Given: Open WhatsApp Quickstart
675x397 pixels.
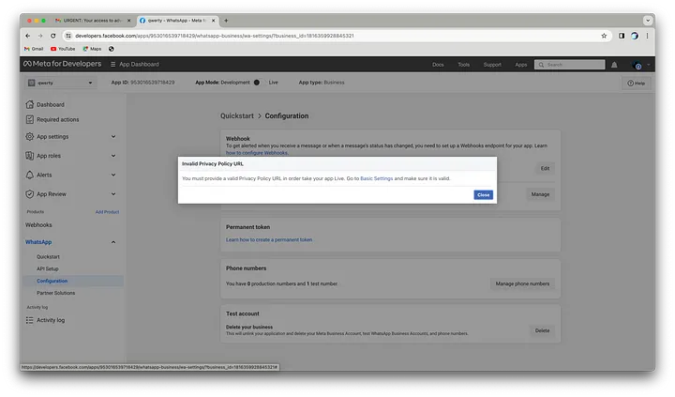Looking at the screenshot, I should (48, 257).
